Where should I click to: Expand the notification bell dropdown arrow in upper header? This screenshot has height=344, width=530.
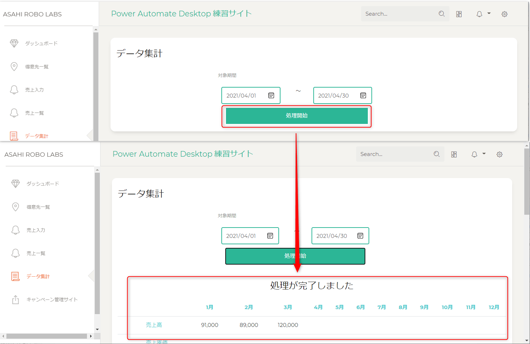pos(489,14)
